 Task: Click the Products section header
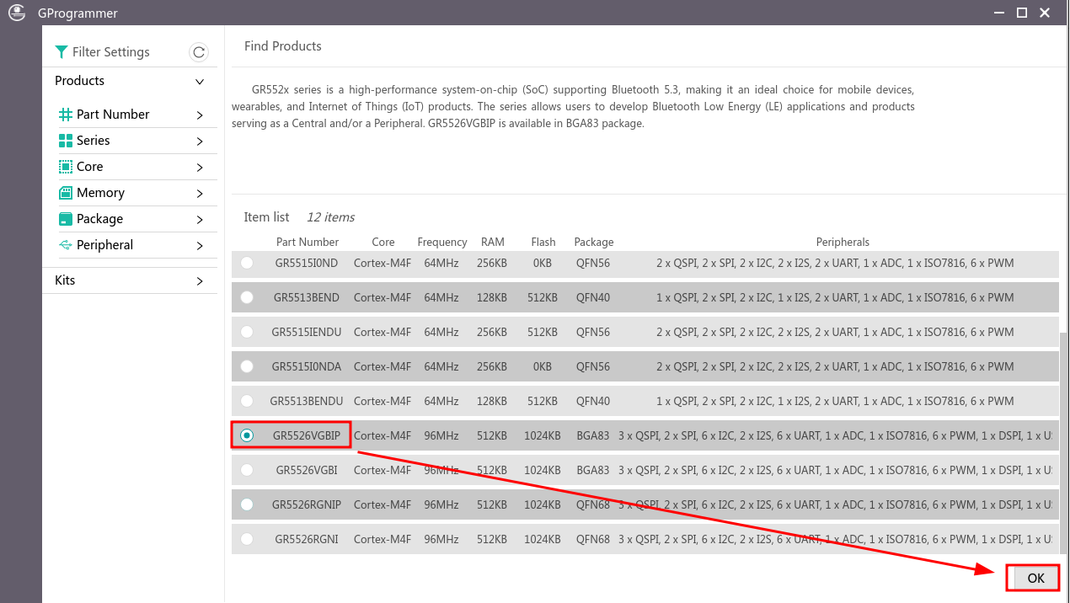(130, 81)
